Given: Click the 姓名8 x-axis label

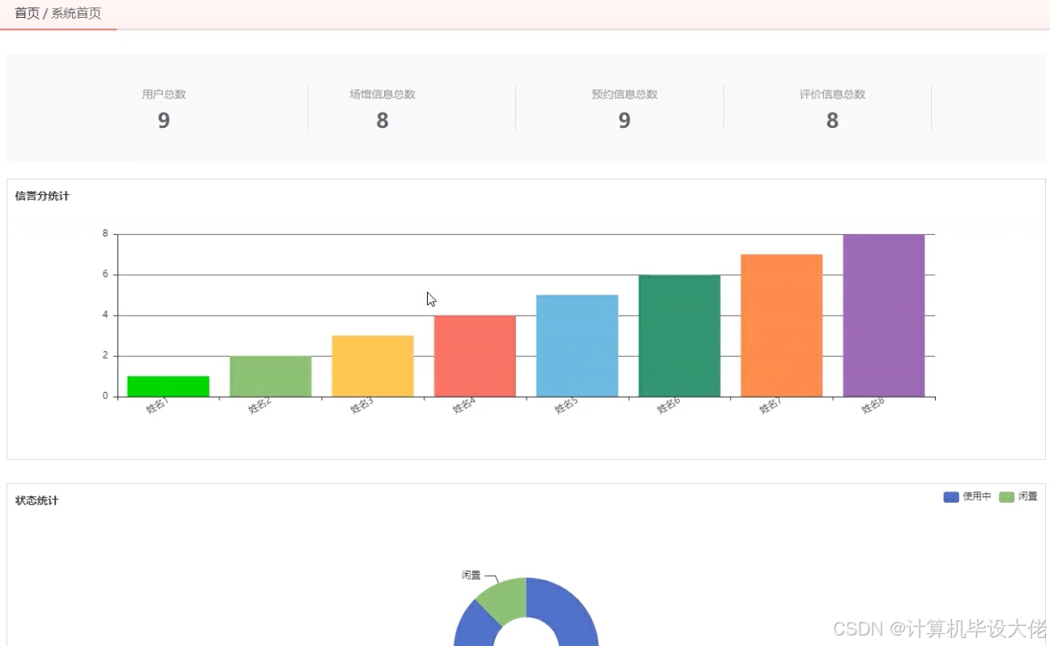Looking at the screenshot, I should click(873, 406).
